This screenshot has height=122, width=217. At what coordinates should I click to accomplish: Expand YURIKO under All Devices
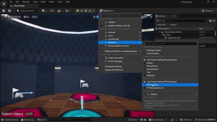click(x=170, y=94)
